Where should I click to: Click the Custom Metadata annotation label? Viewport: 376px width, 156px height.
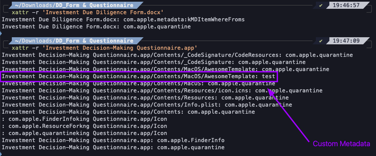click(x=342, y=144)
